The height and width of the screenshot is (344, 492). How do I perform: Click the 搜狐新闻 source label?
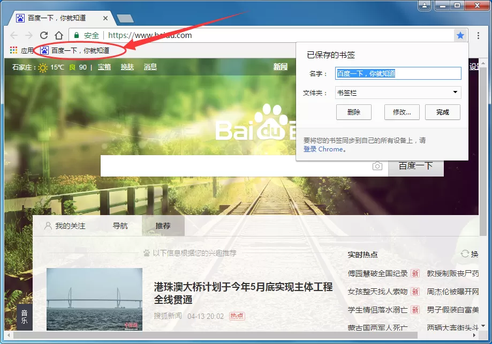168,316
